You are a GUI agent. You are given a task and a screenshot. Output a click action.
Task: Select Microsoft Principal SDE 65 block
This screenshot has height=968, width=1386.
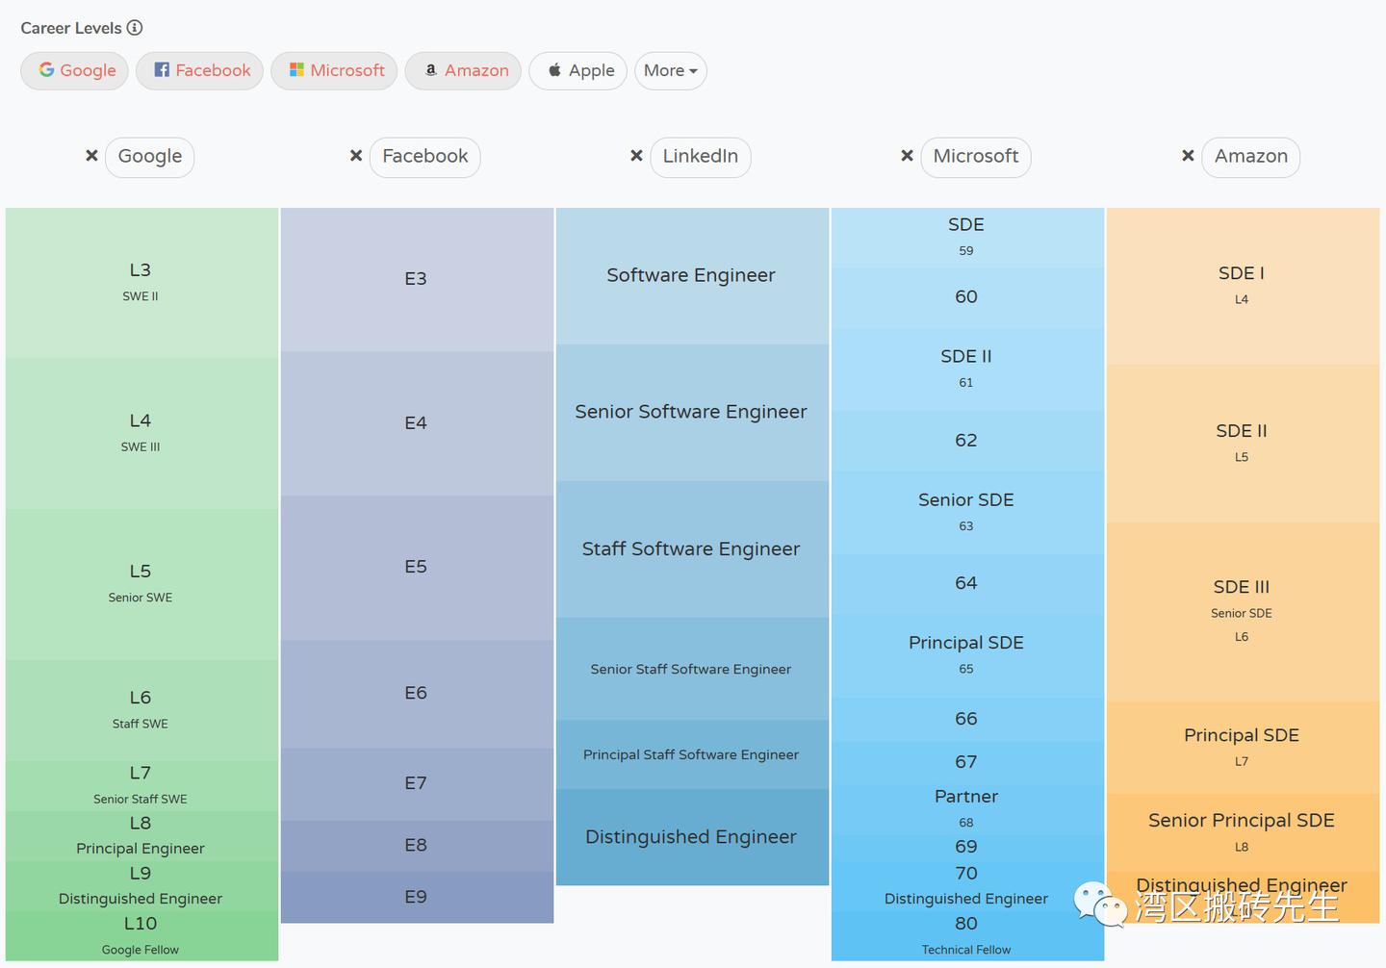pos(967,656)
